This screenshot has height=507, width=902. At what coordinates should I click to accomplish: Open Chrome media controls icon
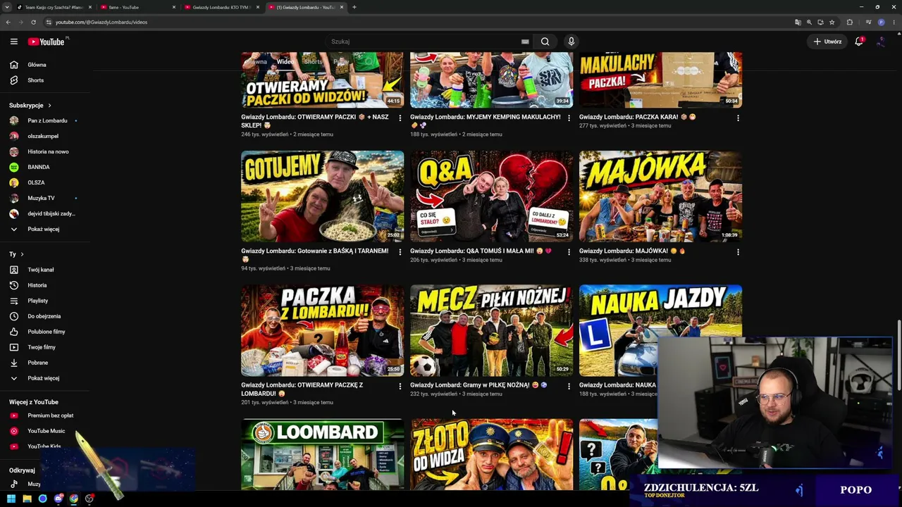pos(869,22)
